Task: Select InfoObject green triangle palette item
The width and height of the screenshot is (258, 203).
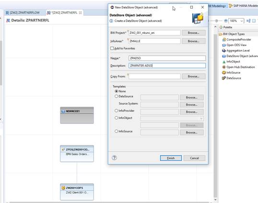Action: click(231, 62)
